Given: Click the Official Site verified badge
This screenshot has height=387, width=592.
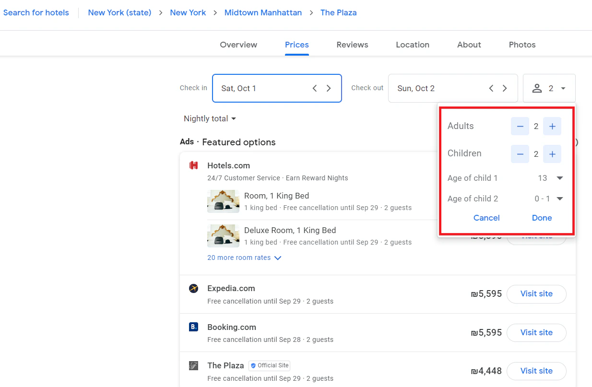Looking at the screenshot, I should click(270, 365).
